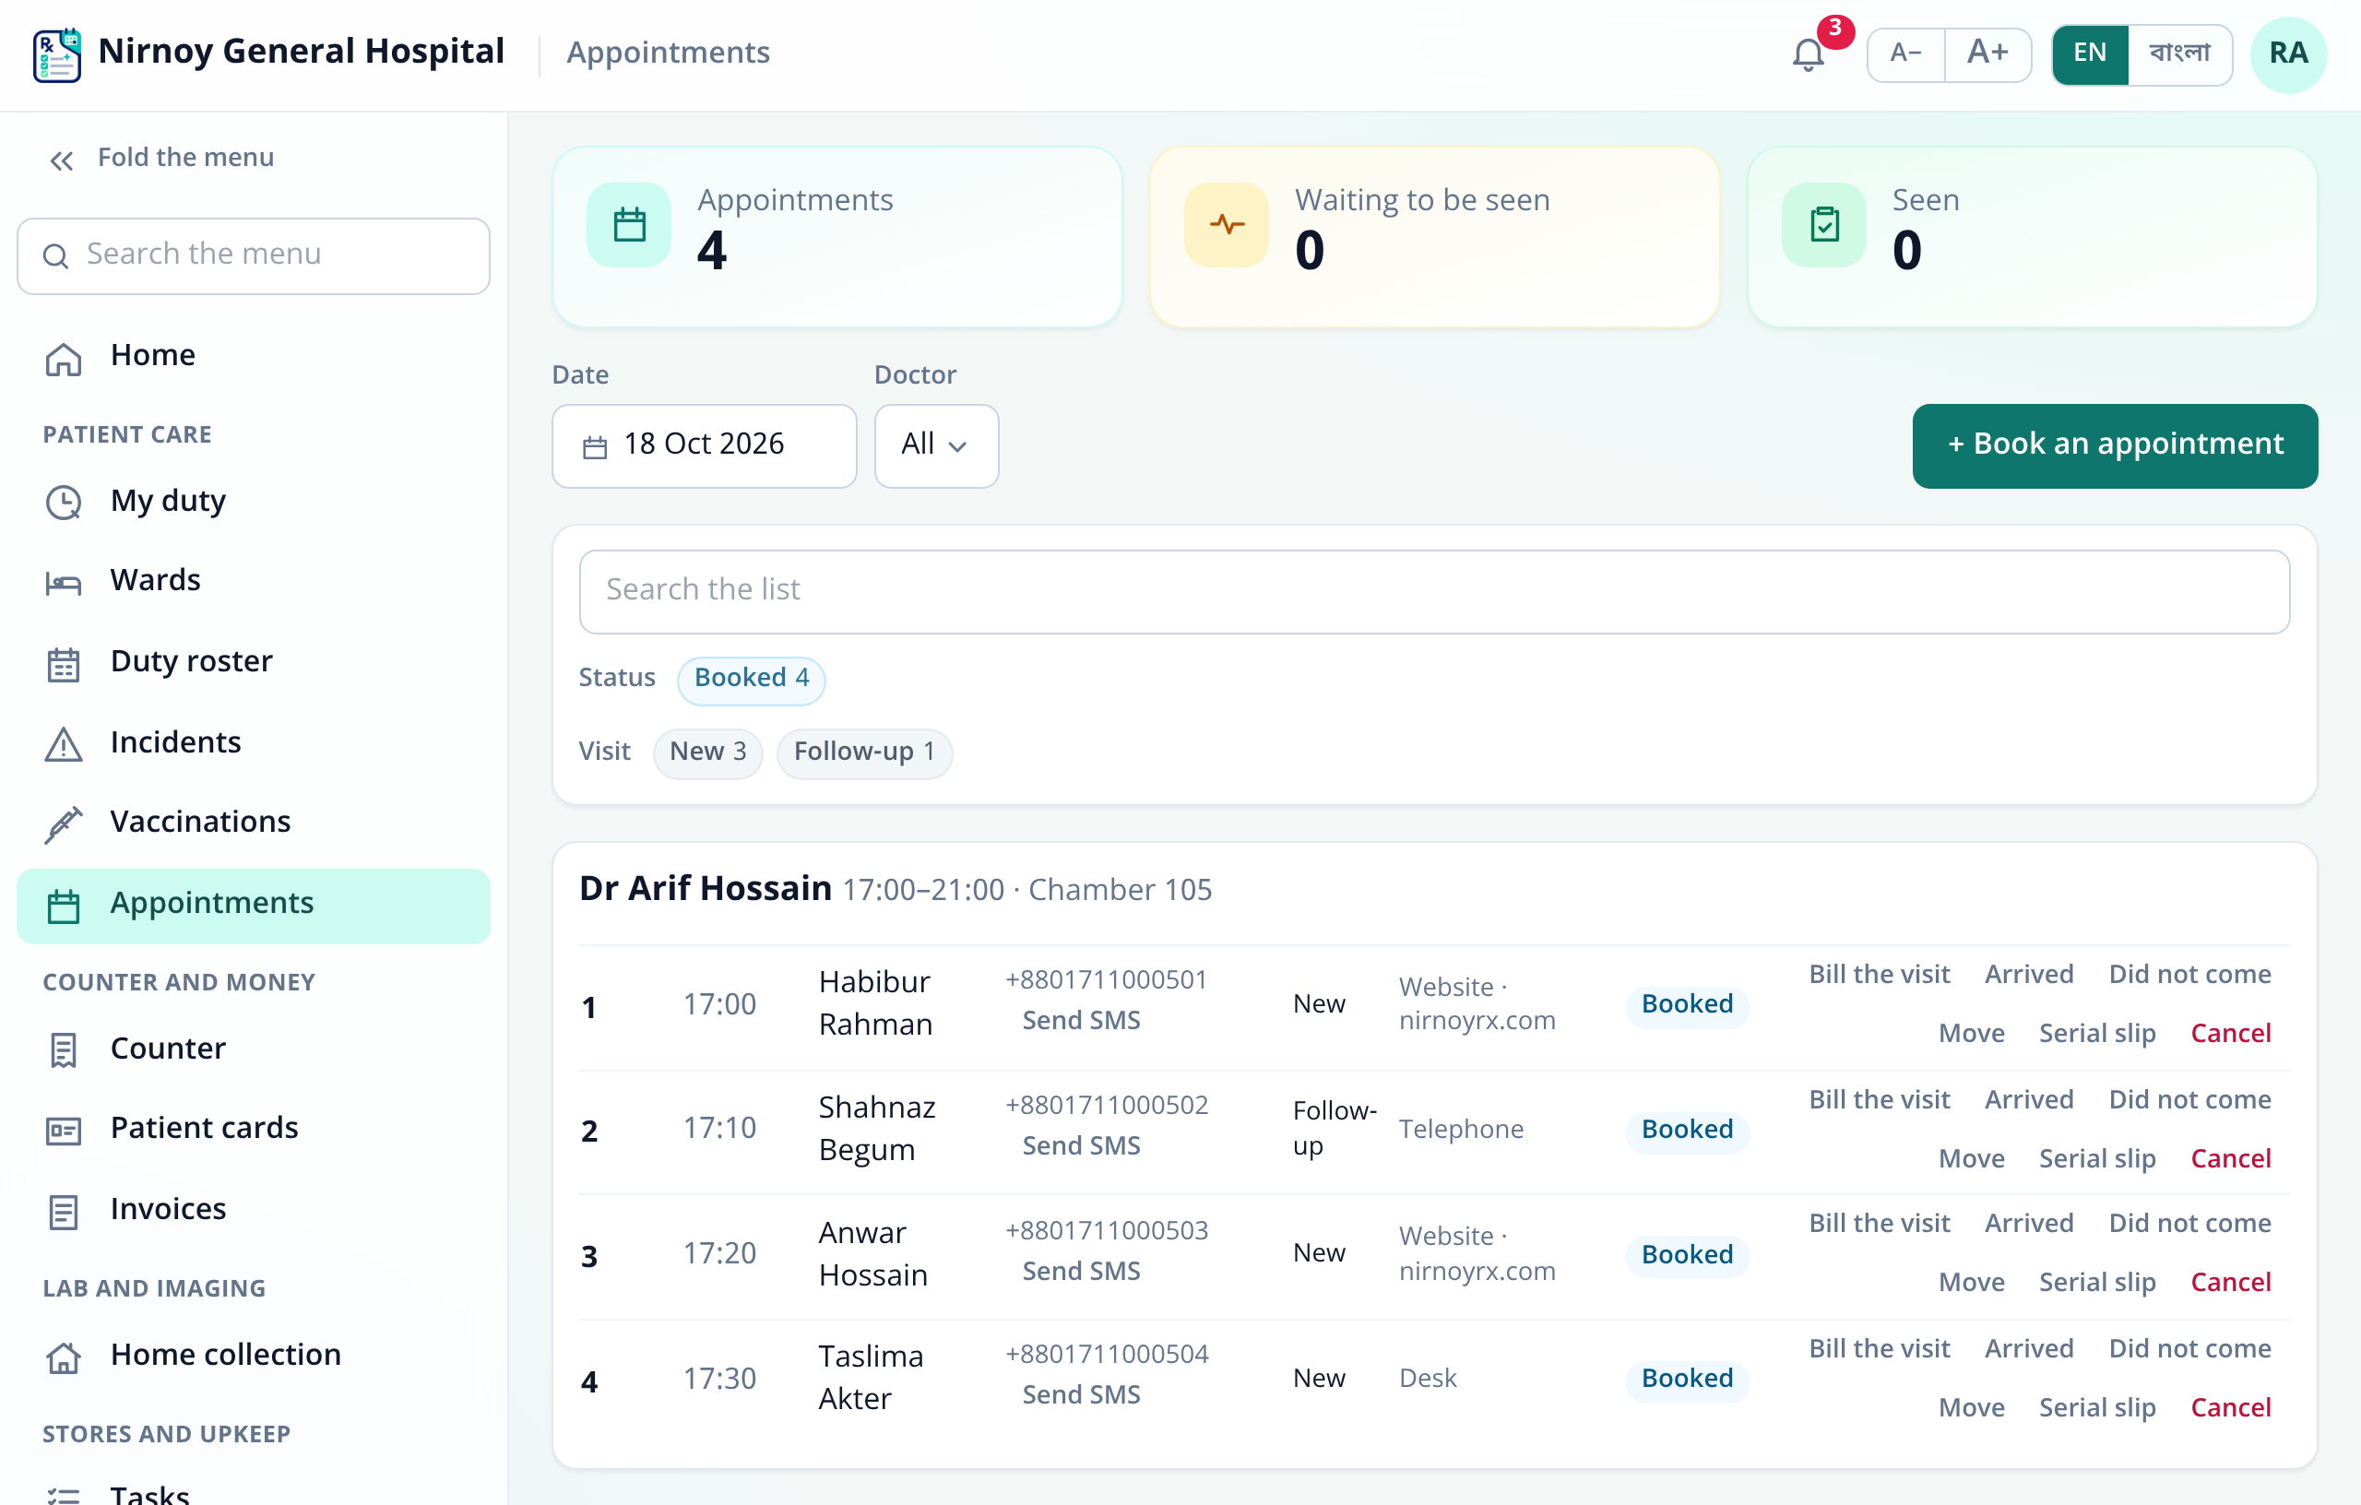Switch language to বাংলা

2179,53
